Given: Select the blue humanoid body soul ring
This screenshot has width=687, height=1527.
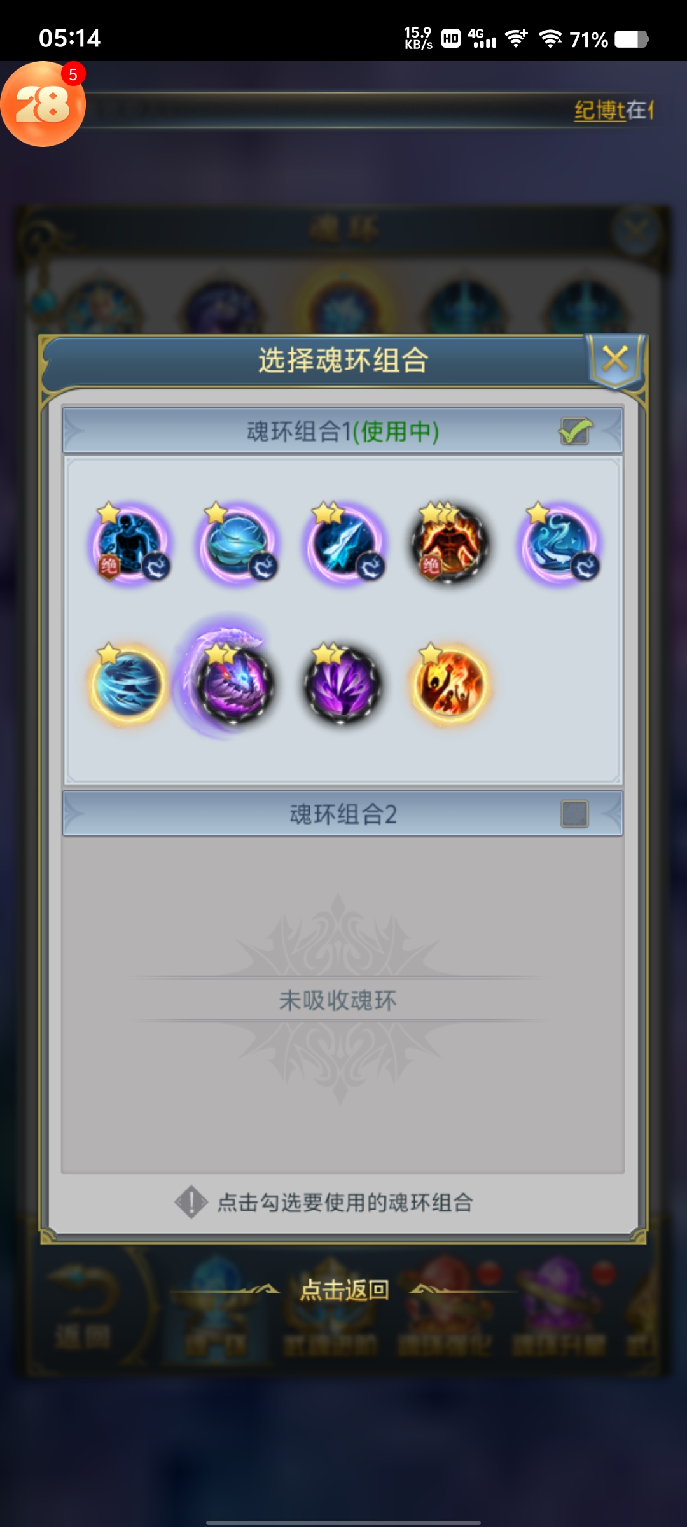Looking at the screenshot, I should pyautogui.click(x=130, y=545).
